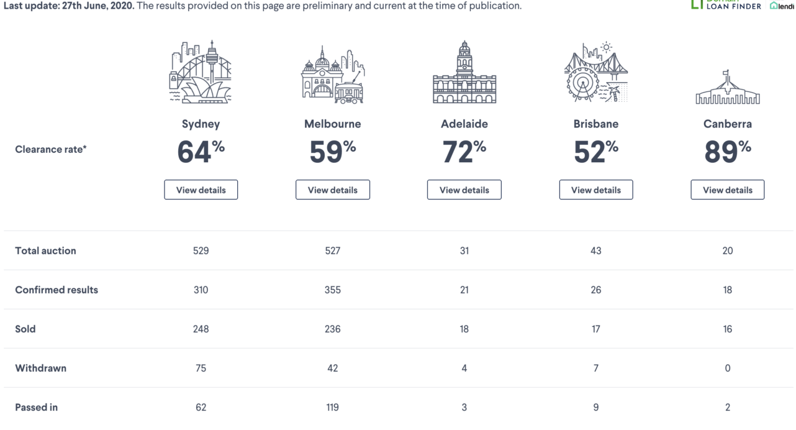
Task: Click the Clearance rate* label
Action: pos(50,149)
